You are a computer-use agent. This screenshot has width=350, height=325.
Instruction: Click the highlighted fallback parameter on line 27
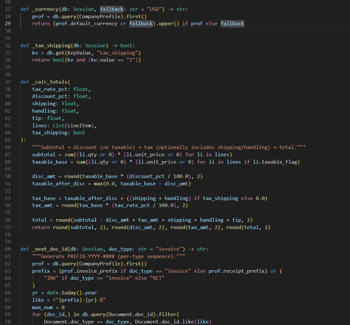point(111,9)
